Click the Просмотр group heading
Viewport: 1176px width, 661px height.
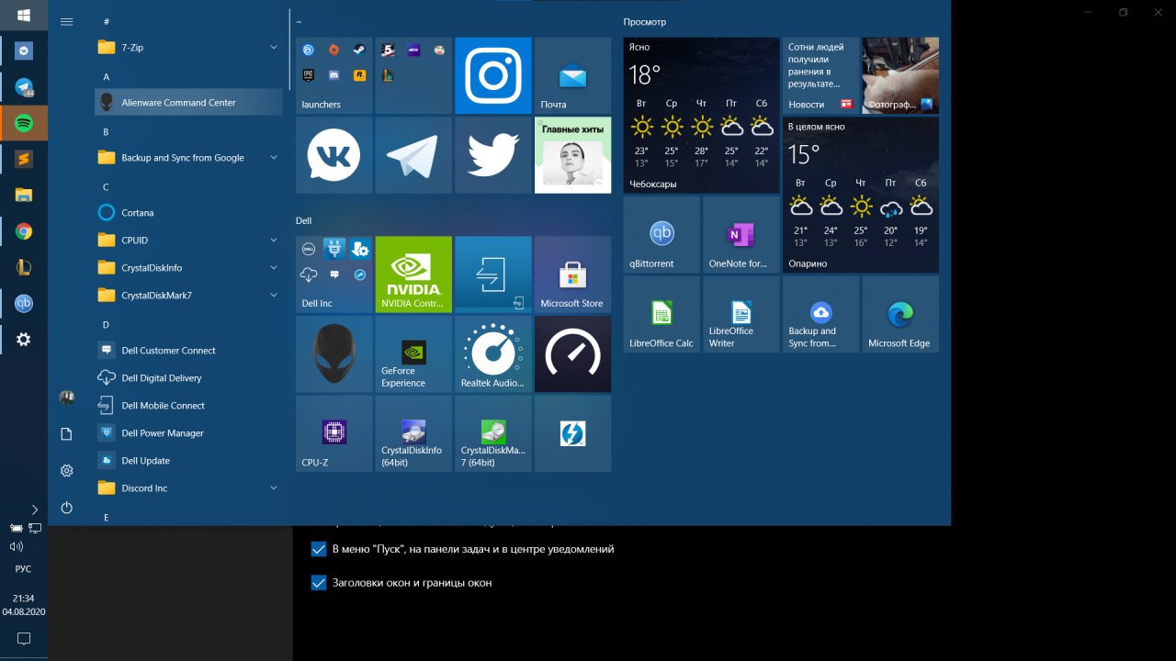point(645,22)
